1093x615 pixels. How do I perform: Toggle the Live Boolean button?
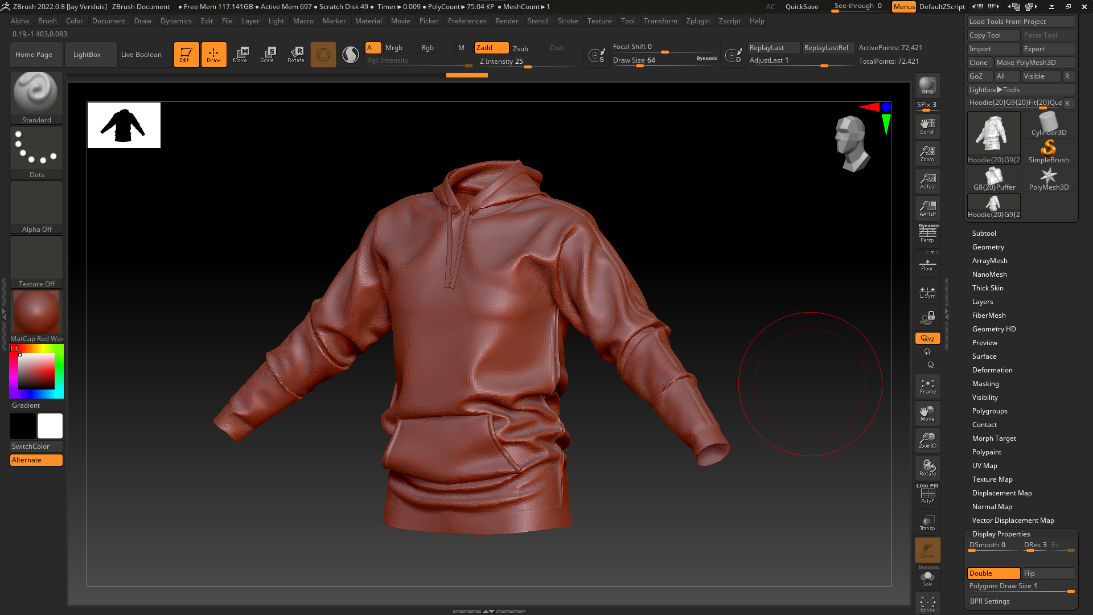point(141,54)
